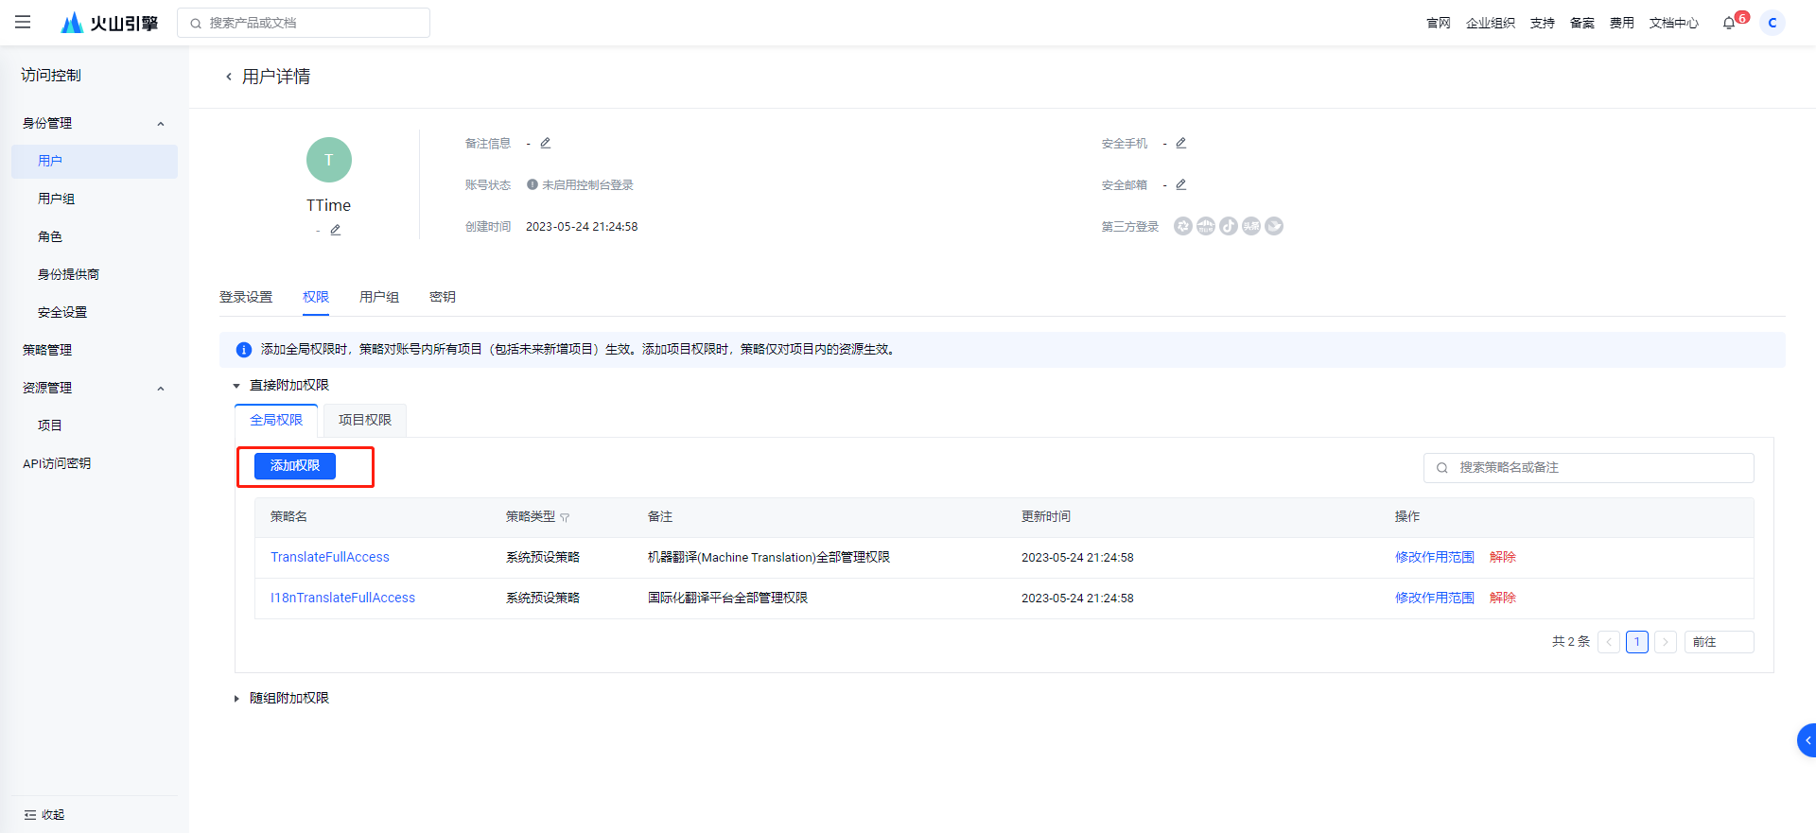Viewport: 1816px width, 833px height.
Task: Go to the next page arrow
Action: coord(1666,642)
